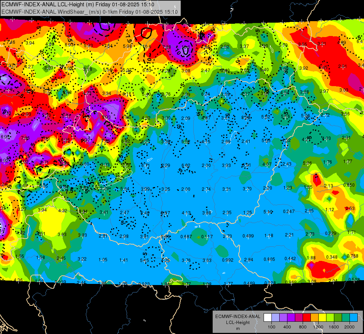The height and width of the screenshot is (334, 364).
Task: Select the grid value 0.805
Action: pyautogui.click(x=269, y=259)
